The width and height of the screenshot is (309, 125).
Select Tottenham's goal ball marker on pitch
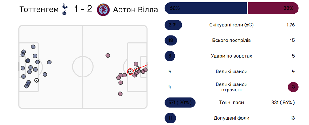tap(37, 80)
